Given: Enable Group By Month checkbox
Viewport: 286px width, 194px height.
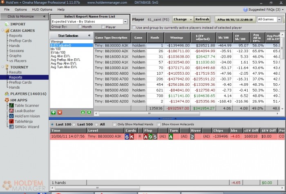Looking at the screenshot, I should [x=80, y=27].
